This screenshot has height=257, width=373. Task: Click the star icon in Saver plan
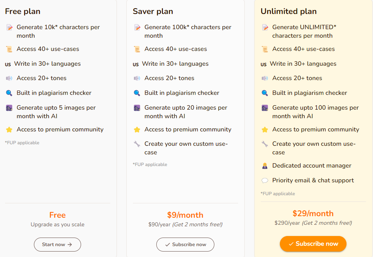click(137, 129)
